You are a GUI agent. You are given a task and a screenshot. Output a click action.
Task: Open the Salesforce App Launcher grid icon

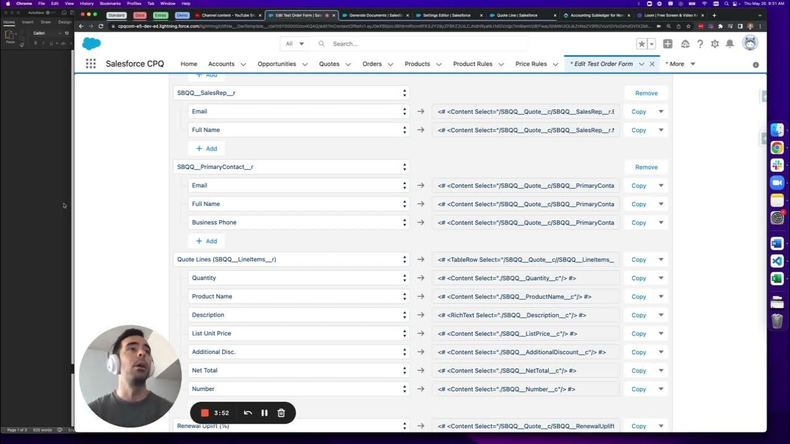click(x=91, y=64)
